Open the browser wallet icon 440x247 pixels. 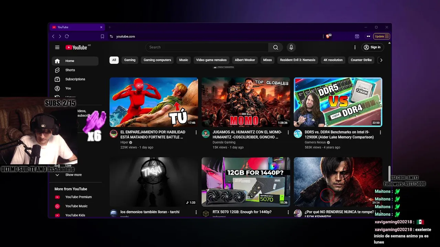click(357, 36)
